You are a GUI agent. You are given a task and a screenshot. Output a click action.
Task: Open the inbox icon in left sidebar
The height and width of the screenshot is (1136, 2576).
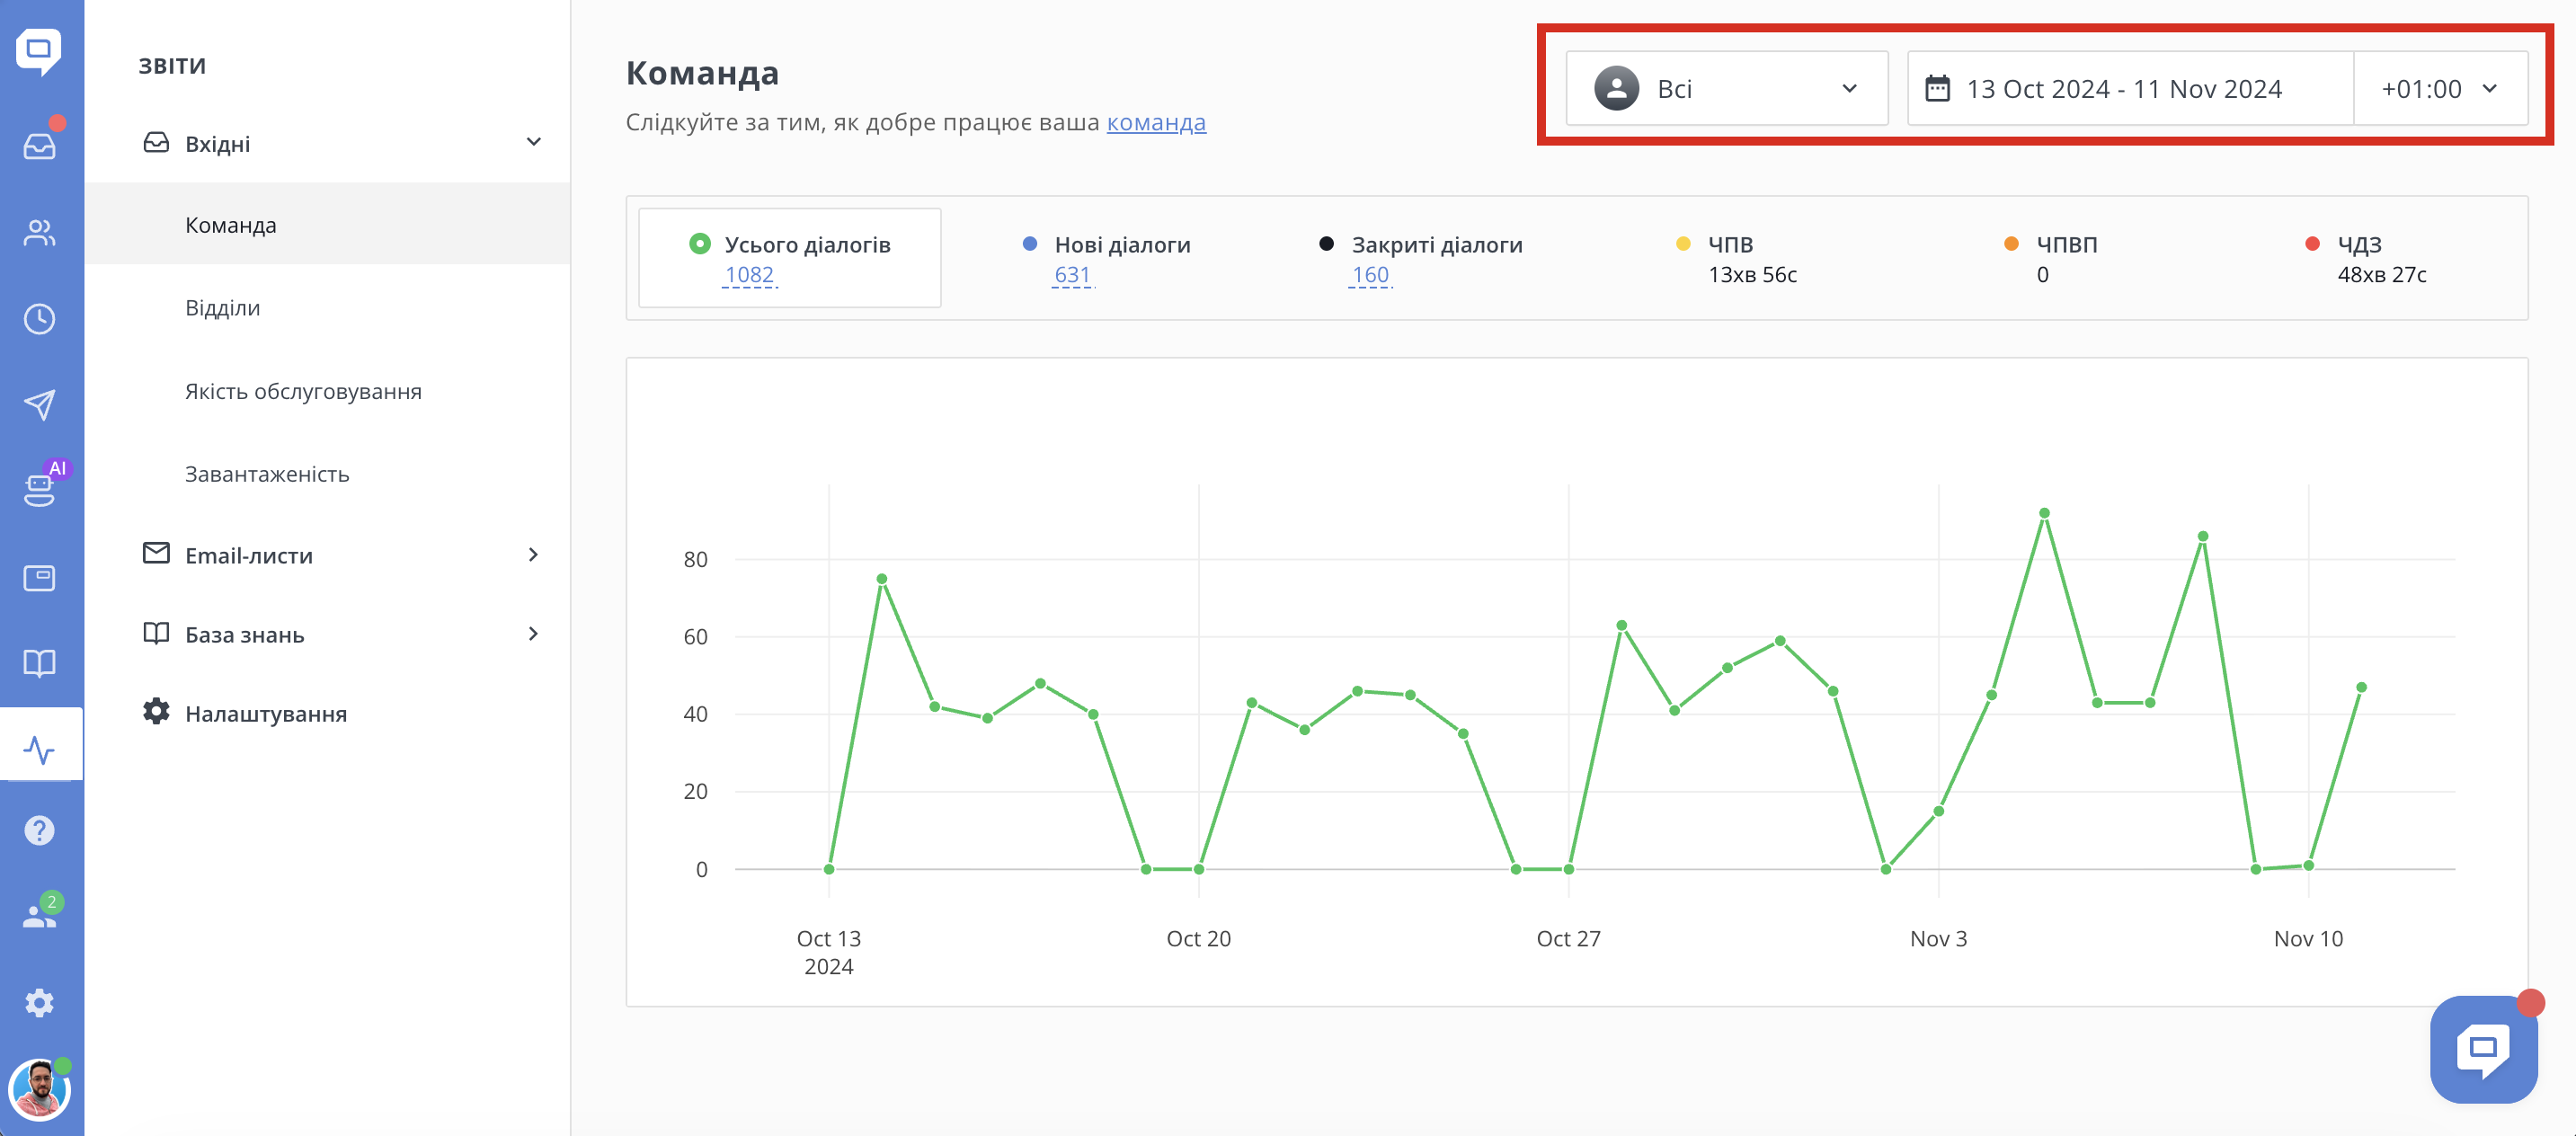40,147
